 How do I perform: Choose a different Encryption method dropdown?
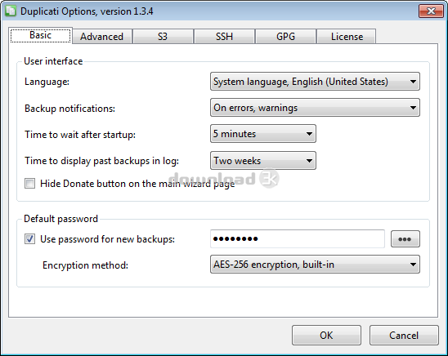pos(315,265)
